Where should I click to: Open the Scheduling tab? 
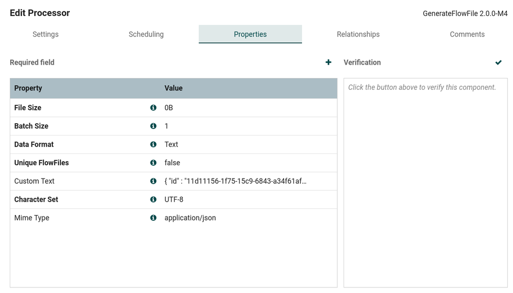(x=146, y=34)
